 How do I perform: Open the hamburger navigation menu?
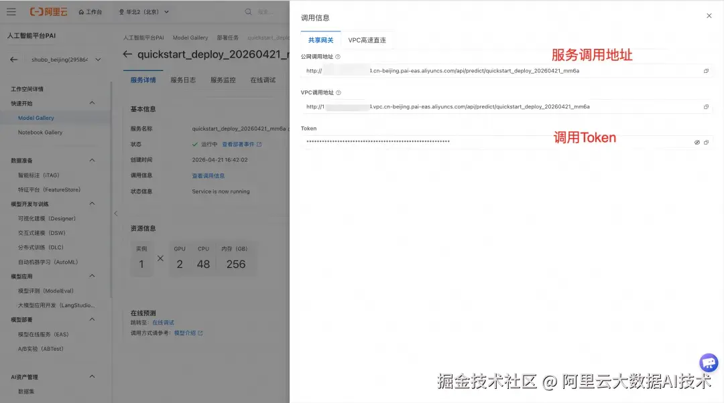(x=11, y=12)
